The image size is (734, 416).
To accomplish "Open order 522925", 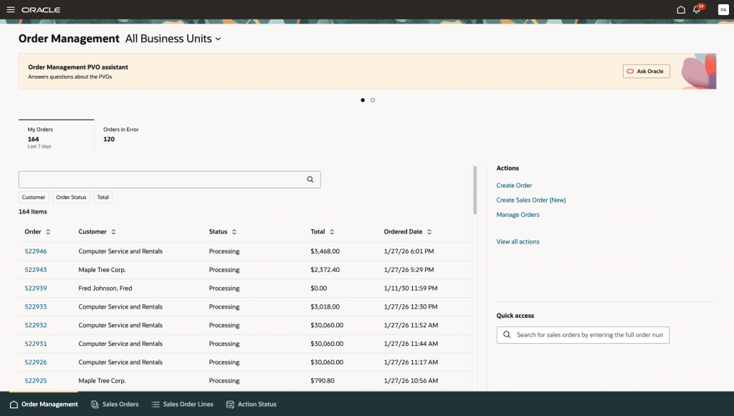I will click(36, 380).
